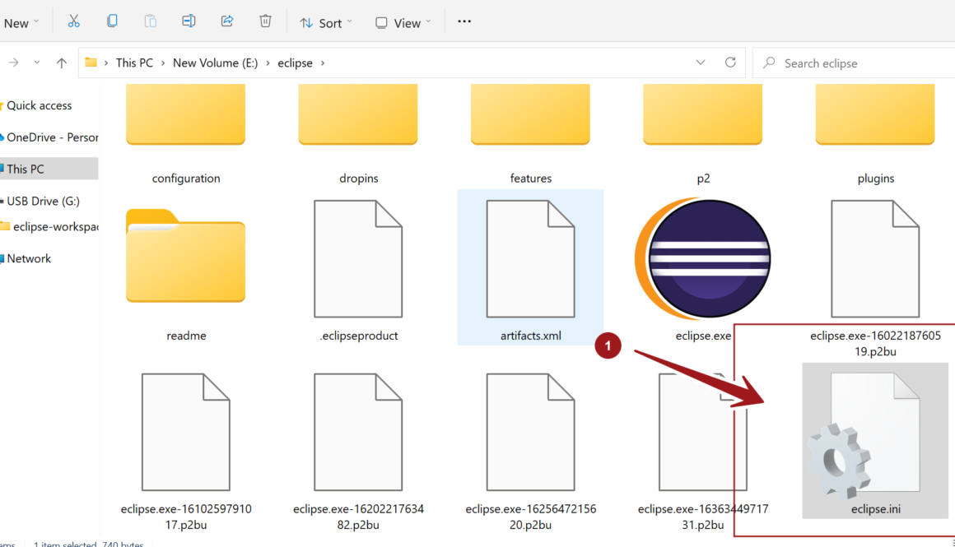This screenshot has width=955, height=547.
Task: Open the eclipse.exe application icon
Action: point(703,258)
